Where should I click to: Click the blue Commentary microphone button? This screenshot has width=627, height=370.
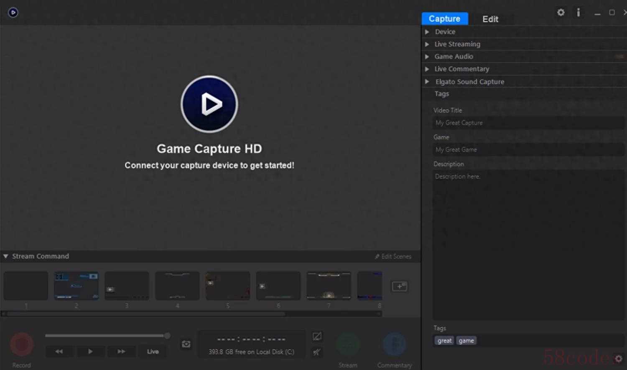394,344
